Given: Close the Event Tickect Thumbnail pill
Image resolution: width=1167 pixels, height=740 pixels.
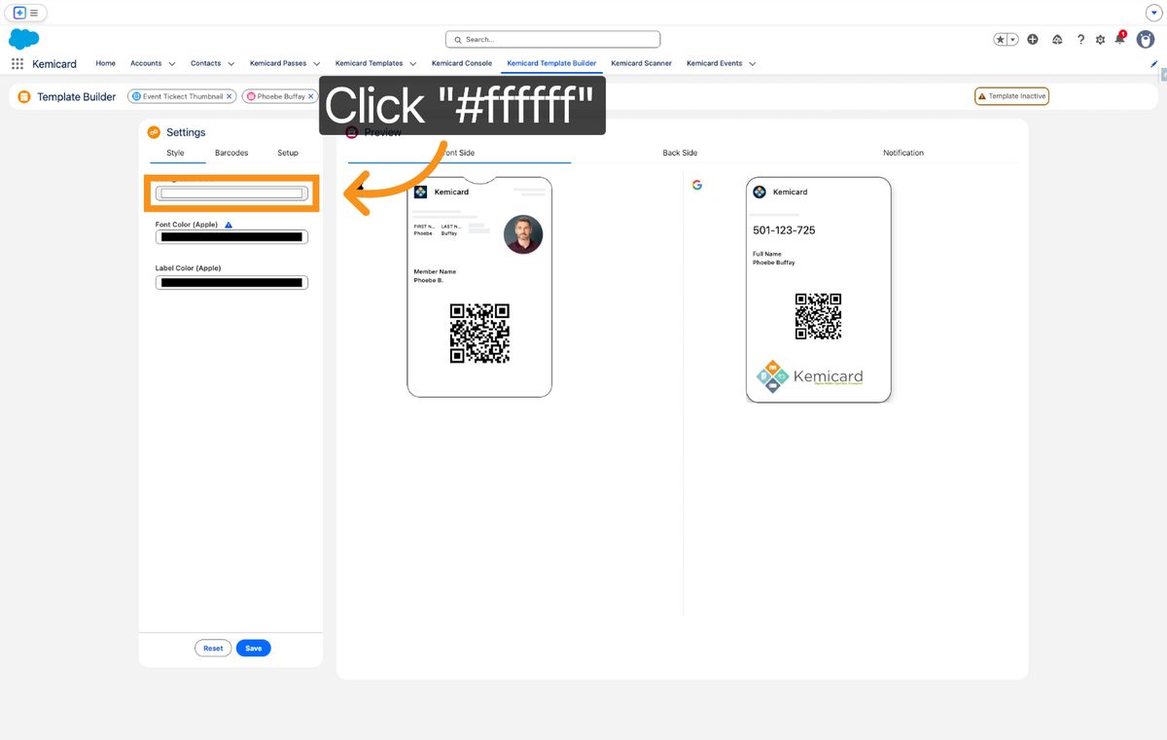Looking at the screenshot, I should click(x=230, y=96).
